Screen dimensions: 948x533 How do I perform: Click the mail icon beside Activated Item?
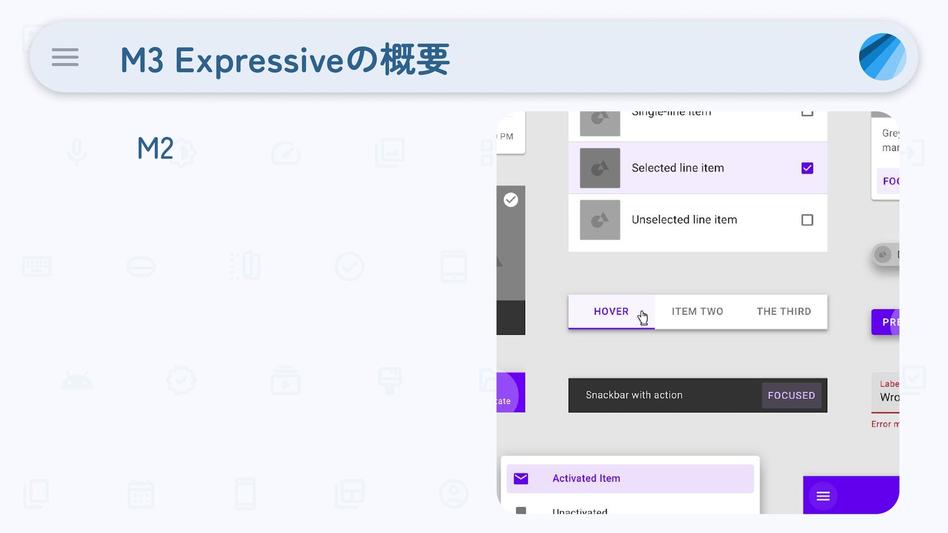521,478
